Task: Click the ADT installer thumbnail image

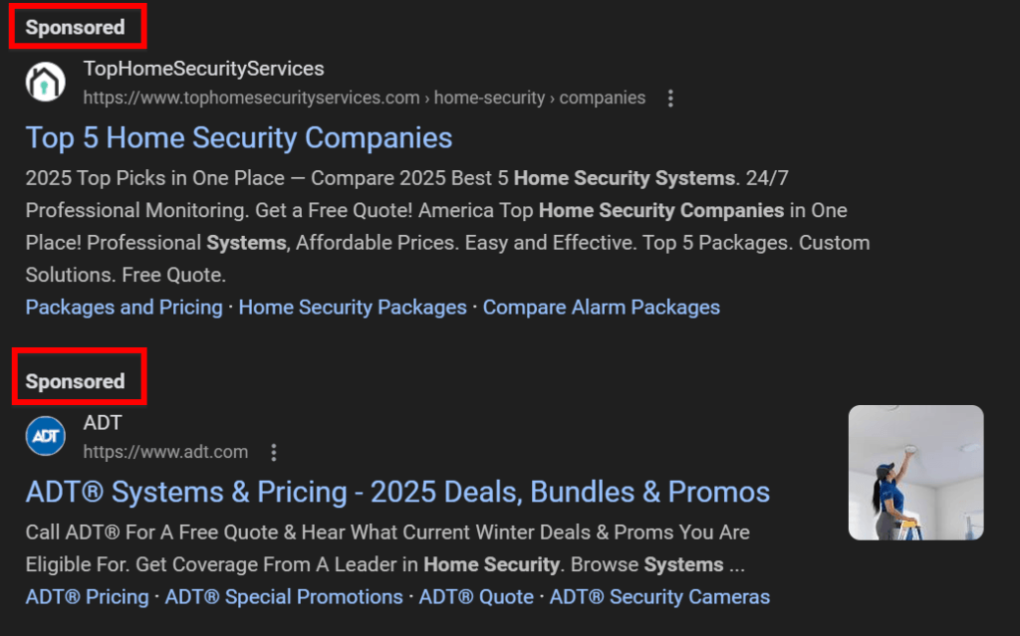Action: pyautogui.click(x=915, y=473)
